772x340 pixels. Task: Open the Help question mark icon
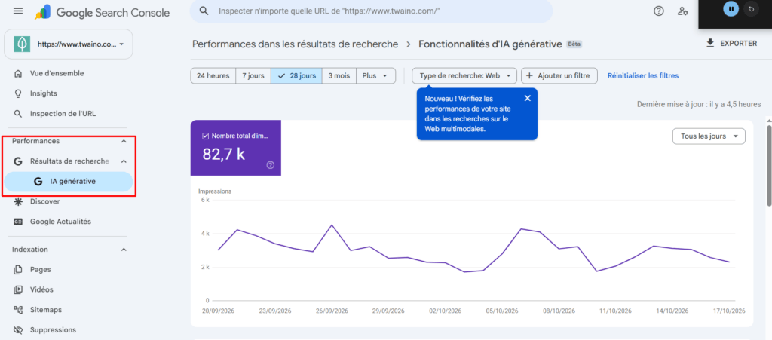click(658, 11)
